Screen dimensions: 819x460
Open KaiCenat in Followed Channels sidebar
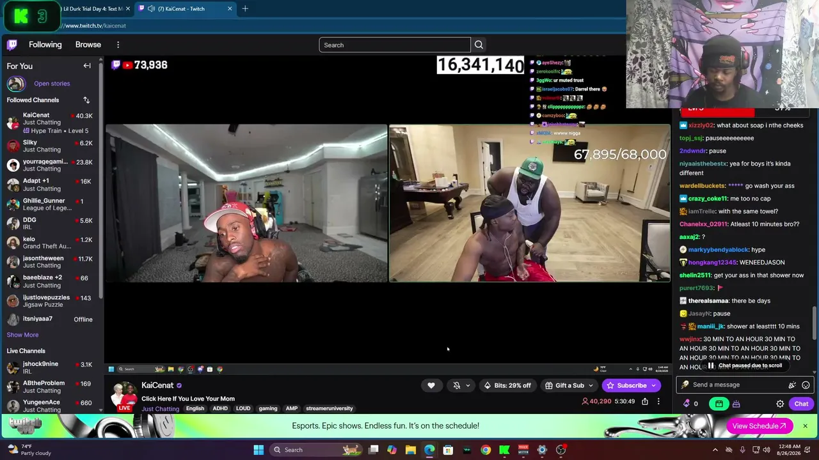click(50, 123)
